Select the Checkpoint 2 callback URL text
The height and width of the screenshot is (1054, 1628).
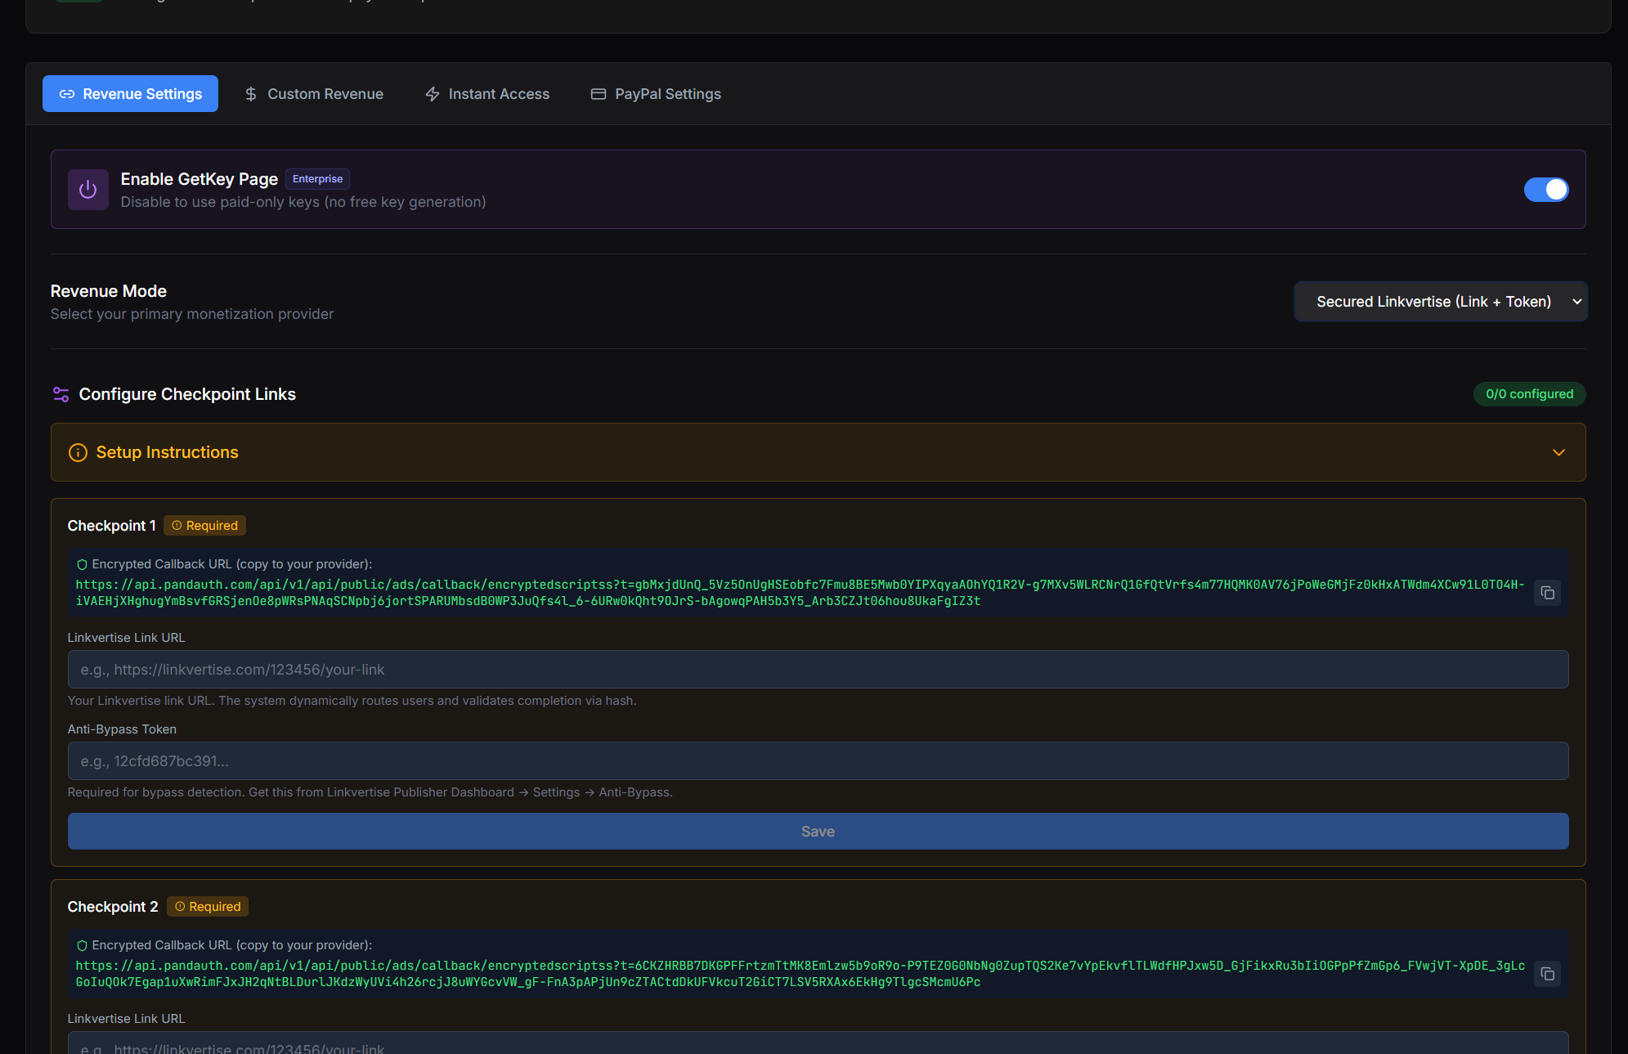click(800, 974)
